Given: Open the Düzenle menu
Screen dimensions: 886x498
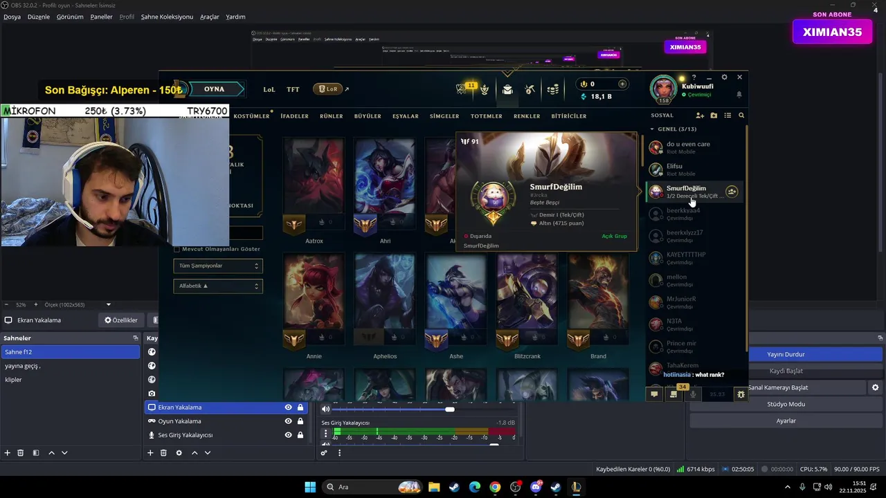Looking at the screenshot, I should click(39, 17).
